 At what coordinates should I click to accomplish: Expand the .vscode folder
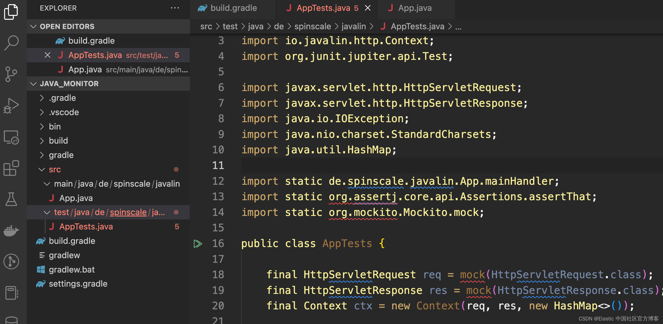pyautogui.click(x=64, y=112)
